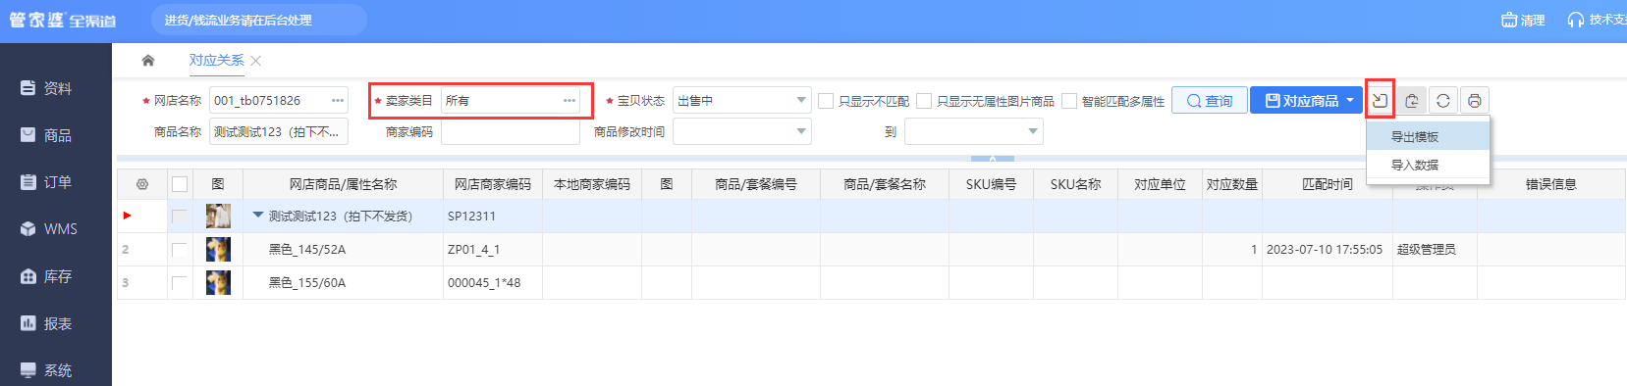Open thumbnail of 测试测试123 product

coord(218,216)
